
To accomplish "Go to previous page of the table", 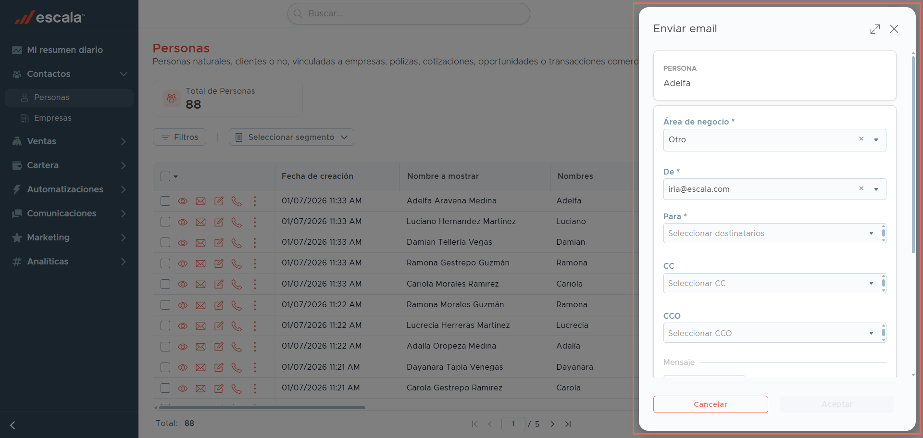I will point(490,424).
